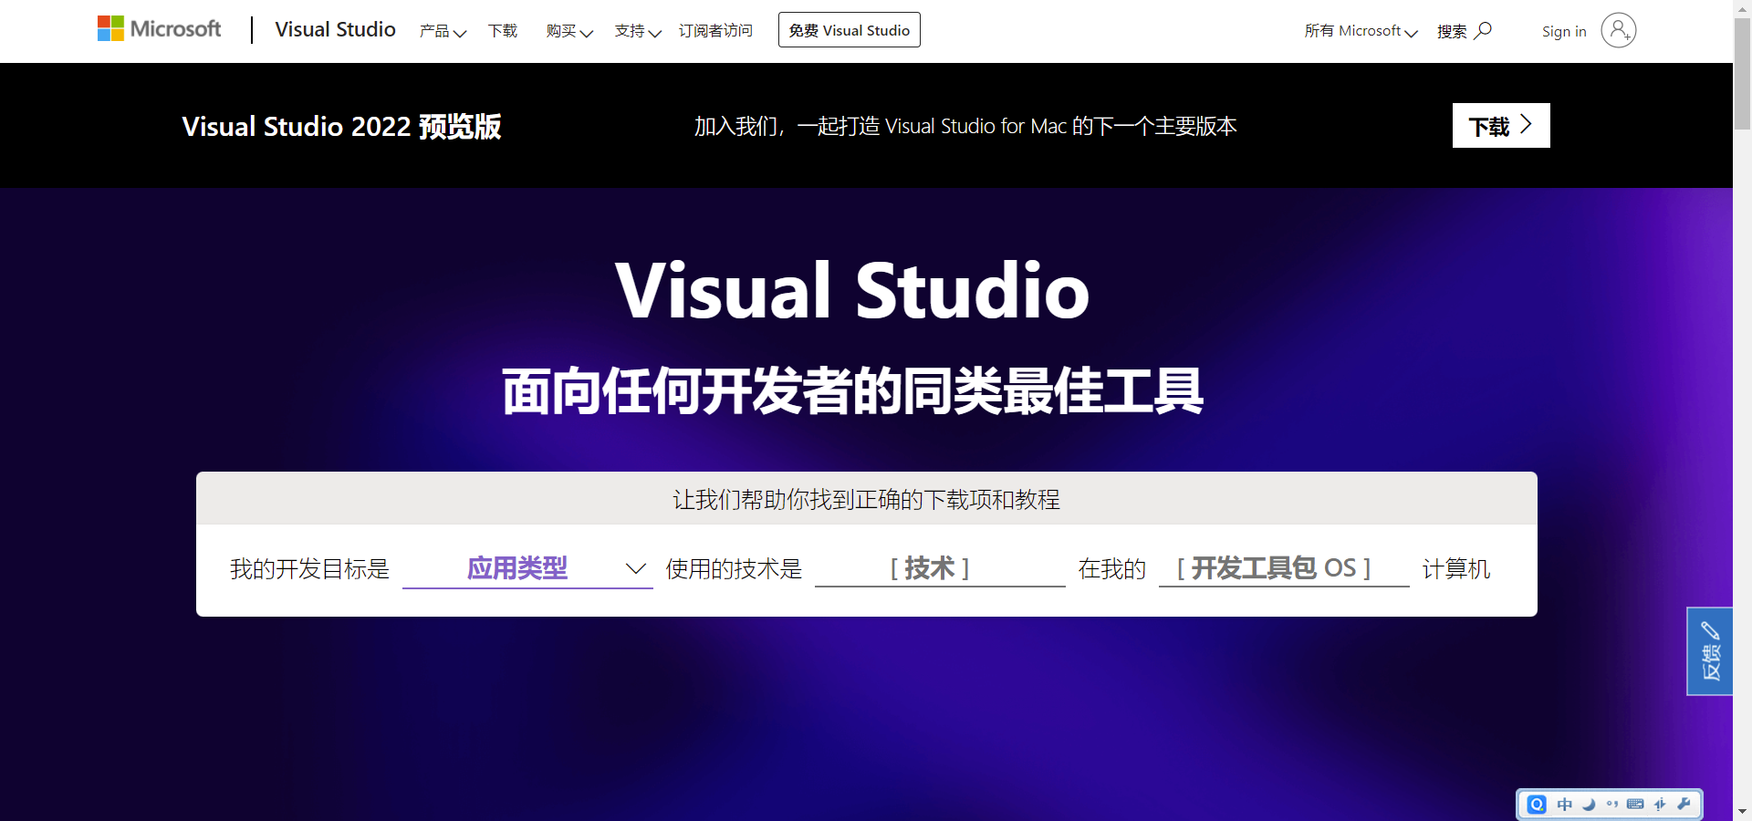Screen dimensions: 1752x821
Task: Click the scrollbar up arrow
Action: pos(1743,7)
